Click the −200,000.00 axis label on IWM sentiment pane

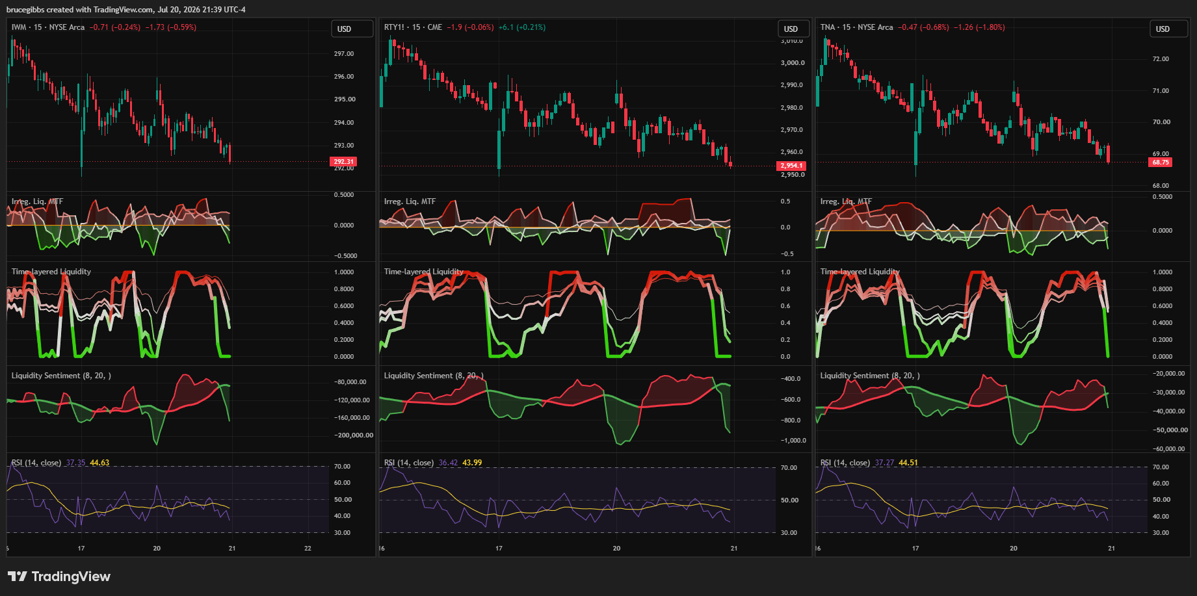point(354,435)
